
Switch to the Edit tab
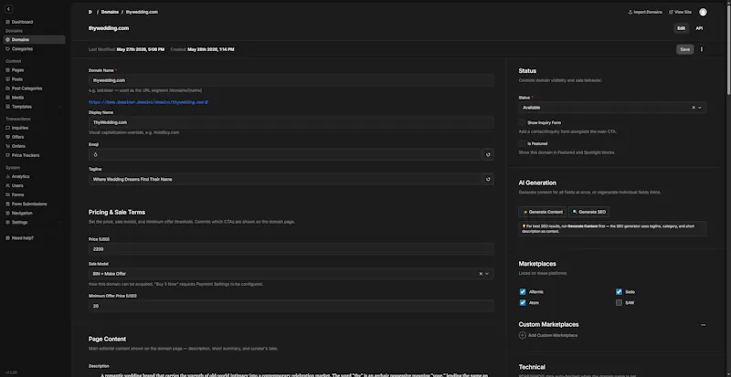click(x=681, y=28)
